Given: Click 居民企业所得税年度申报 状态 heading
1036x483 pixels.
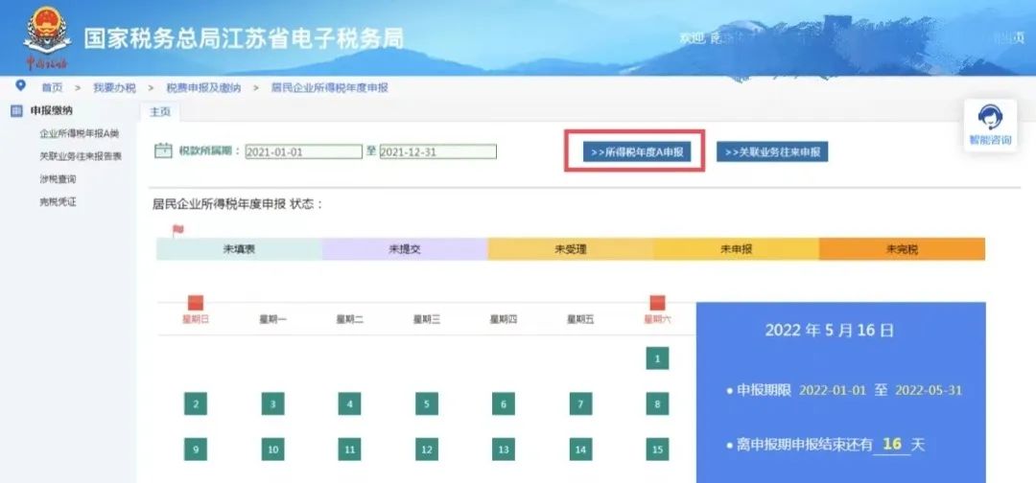Looking at the screenshot, I should 238,204.
